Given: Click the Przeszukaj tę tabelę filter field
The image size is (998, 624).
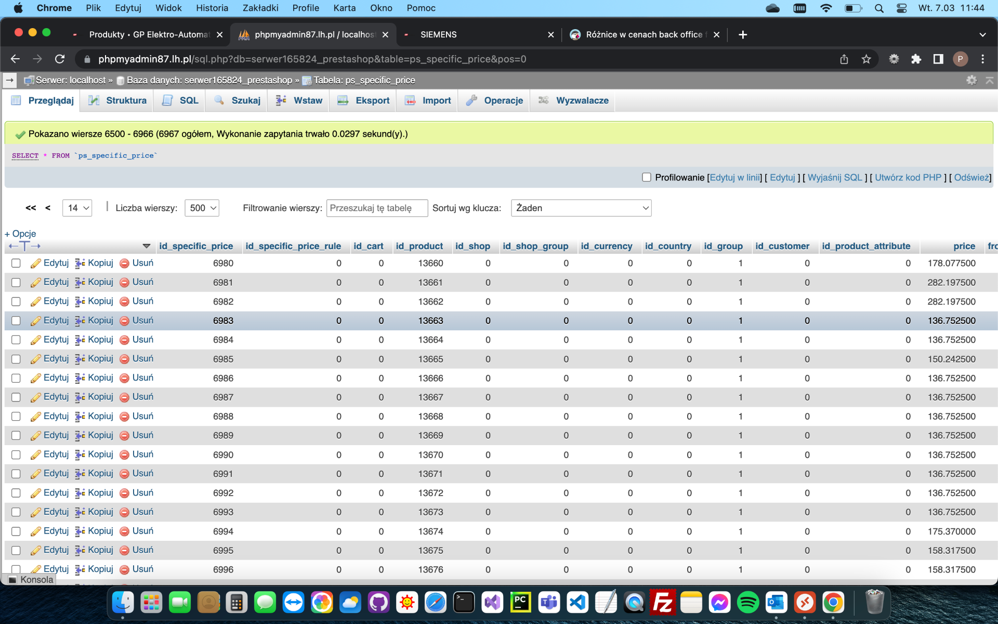Looking at the screenshot, I should click(x=376, y=208).
